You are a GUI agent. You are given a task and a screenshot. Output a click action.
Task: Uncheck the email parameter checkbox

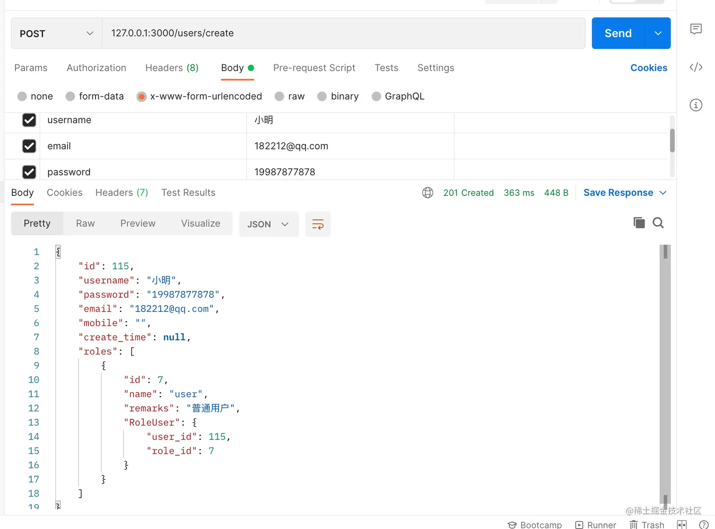[x=29, y=146]
